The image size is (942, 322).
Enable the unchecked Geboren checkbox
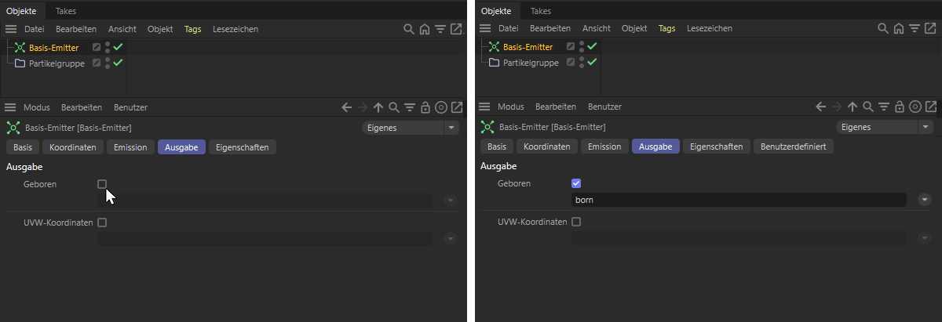102,184
